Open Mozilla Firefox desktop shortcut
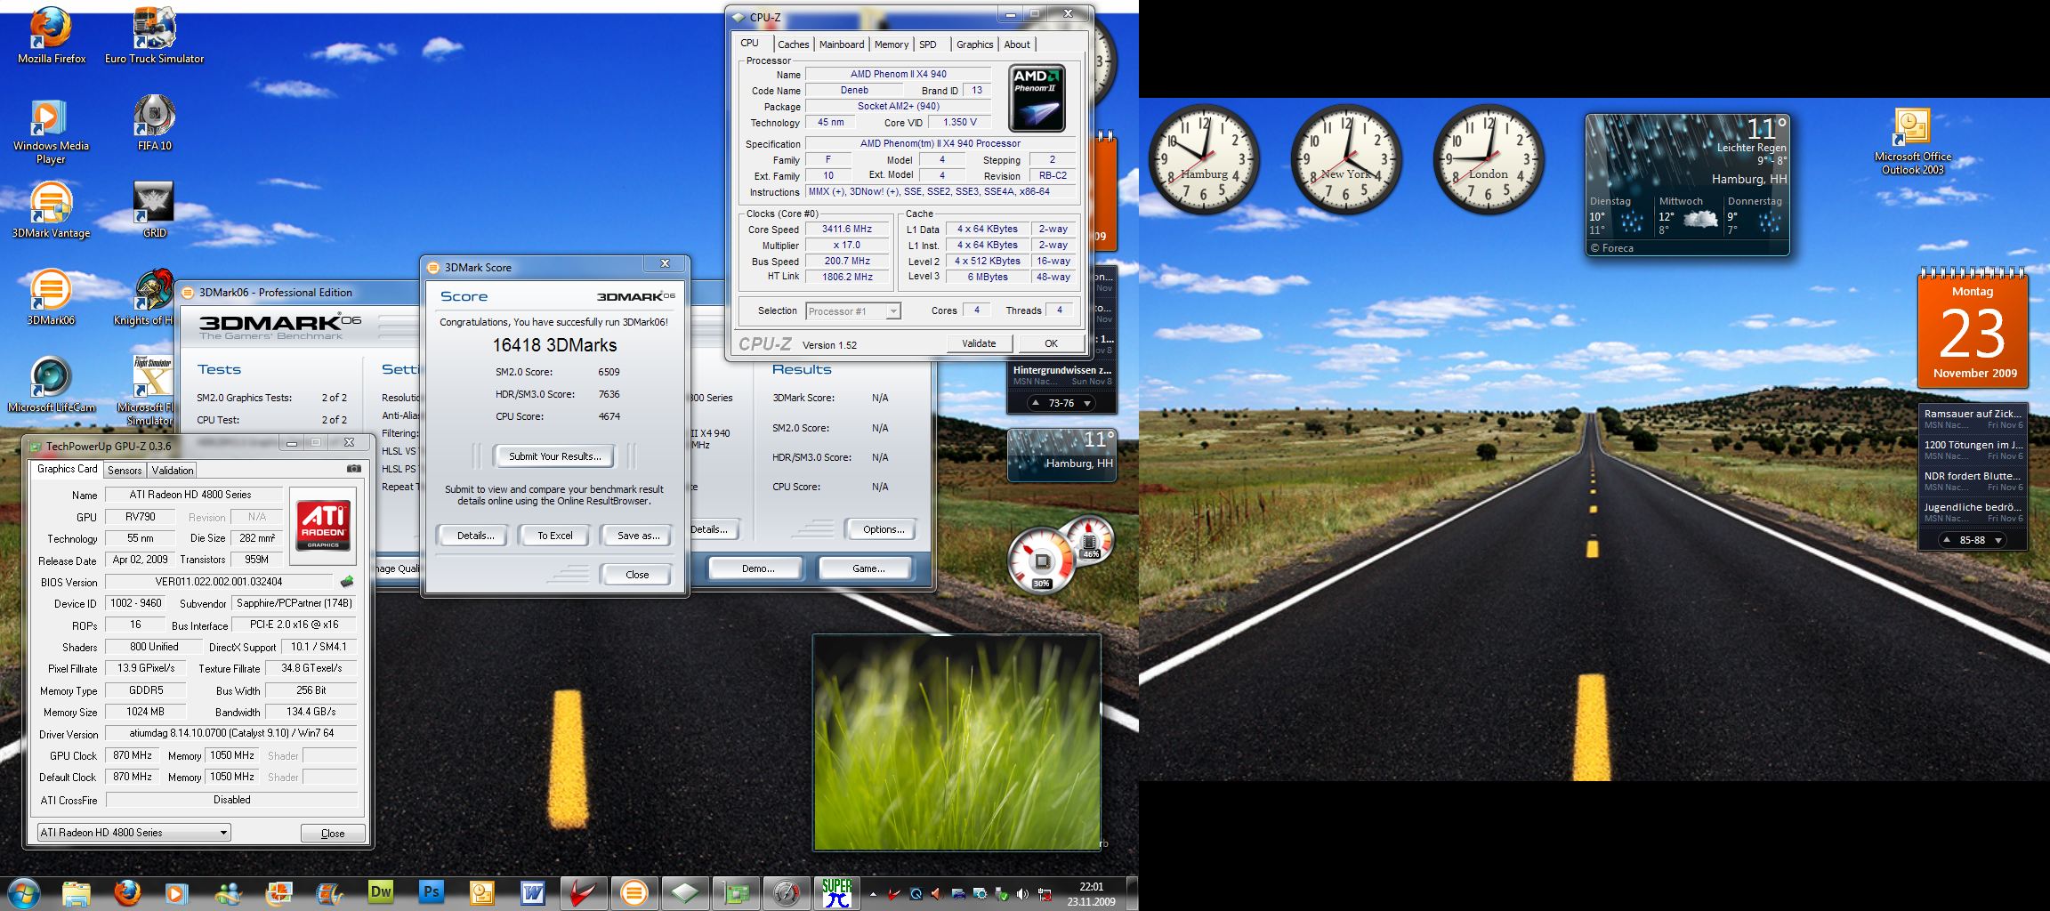The height and width of the screenshot is (911, 2050). coord(52,36)
